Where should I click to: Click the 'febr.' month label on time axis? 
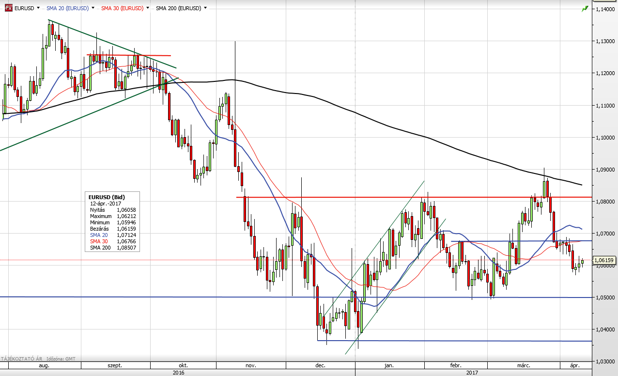coord(456,366)
